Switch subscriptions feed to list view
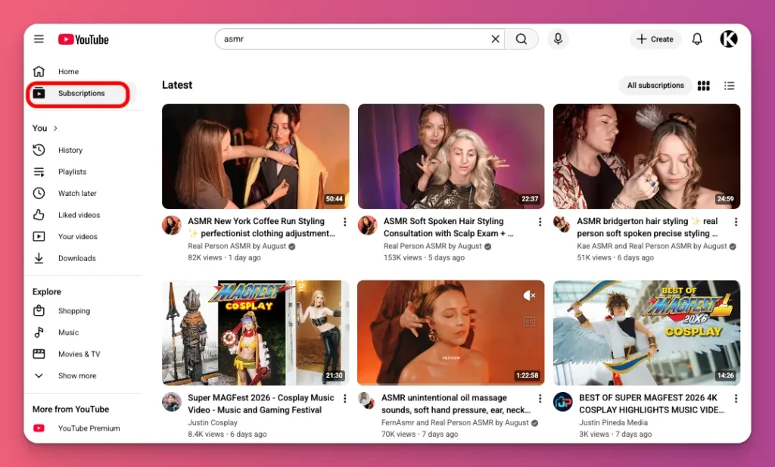 729,86
